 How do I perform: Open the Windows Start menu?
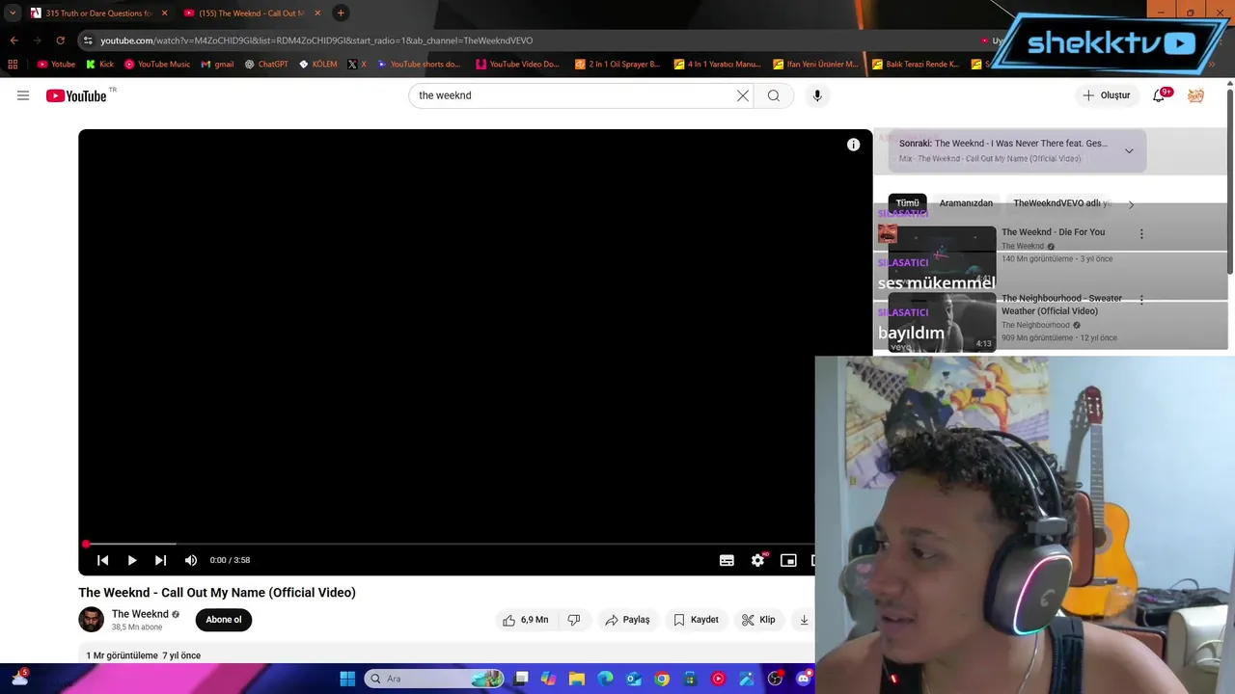click(x=347, y=679)
